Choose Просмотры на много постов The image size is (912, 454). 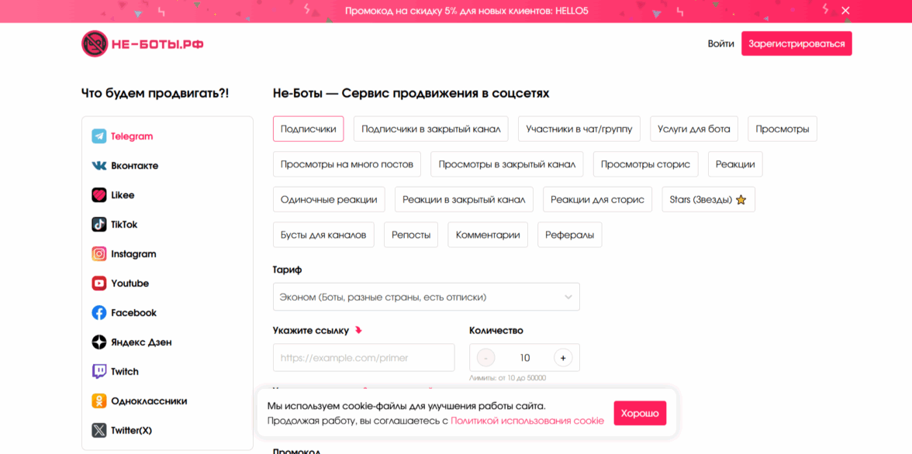[347, 164]
